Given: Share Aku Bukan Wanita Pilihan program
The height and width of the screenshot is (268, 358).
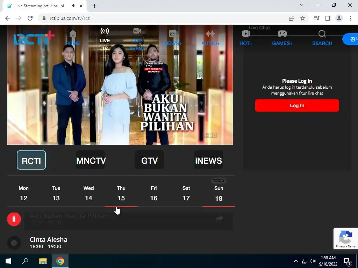Looking at the screenshot, I should [219, 218].
